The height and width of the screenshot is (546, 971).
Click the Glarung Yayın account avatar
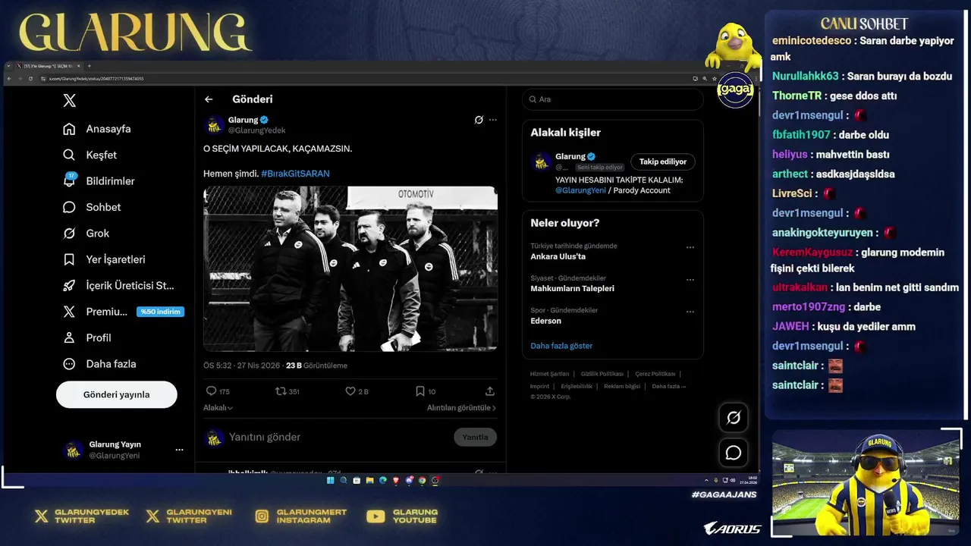(73, 450)
